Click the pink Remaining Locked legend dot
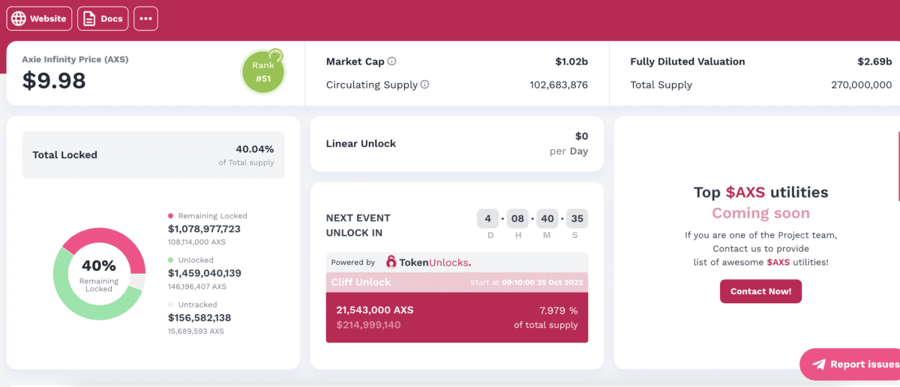Viewport: 900px width, 387px height. (171, 216)
